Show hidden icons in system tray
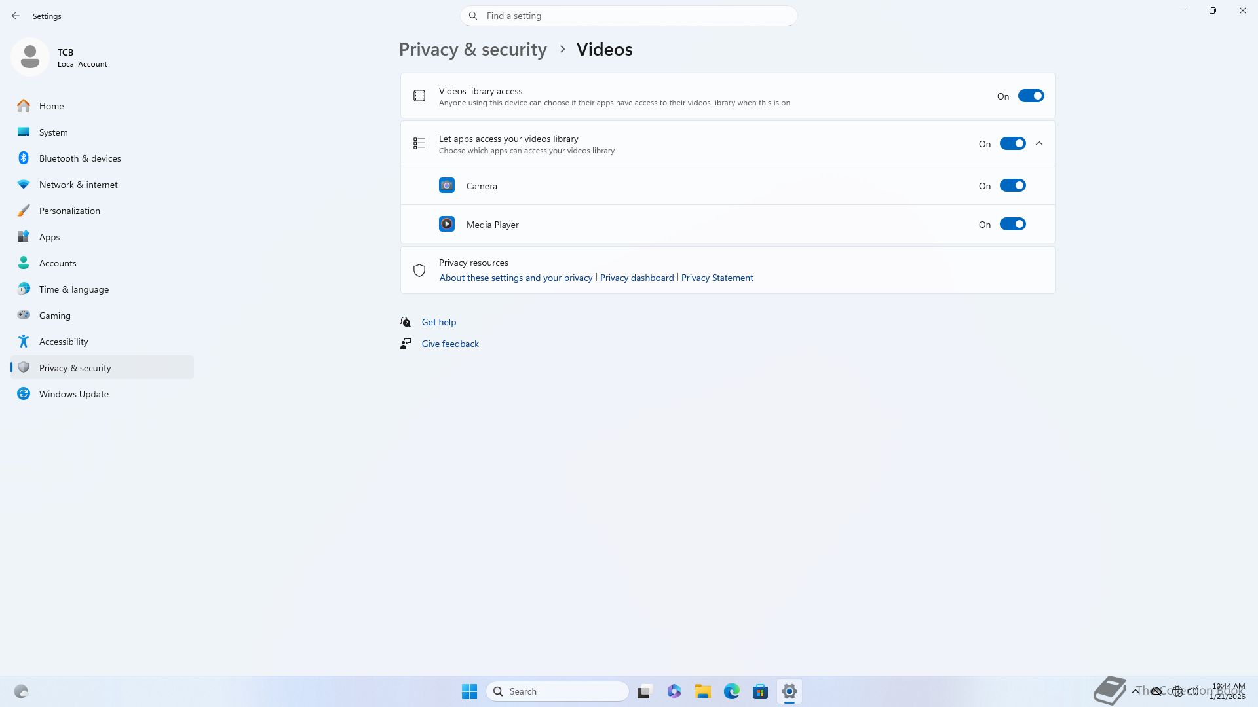 pos(1135,691)
